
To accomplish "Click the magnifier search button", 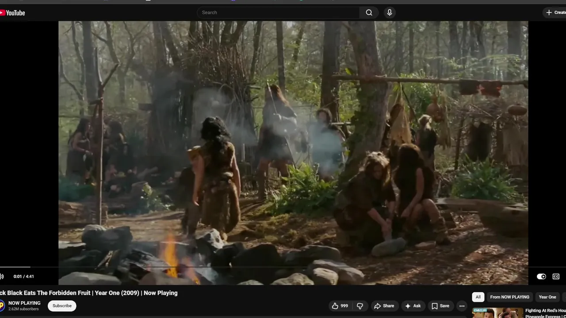I will coord(369,12).
